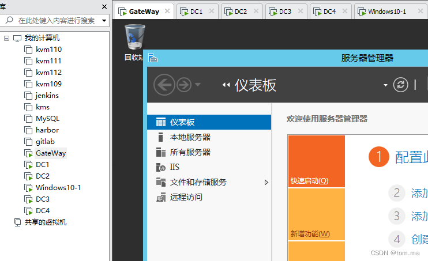Click step 1 配置 link
428x261 pixels.
coord(411,157)
